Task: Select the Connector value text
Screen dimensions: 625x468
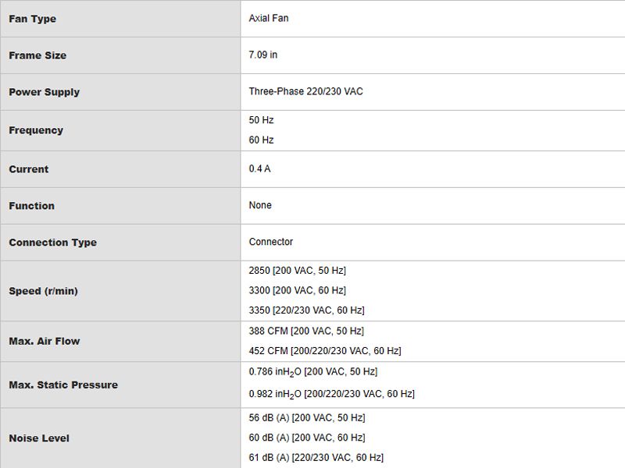Action: 270,242
